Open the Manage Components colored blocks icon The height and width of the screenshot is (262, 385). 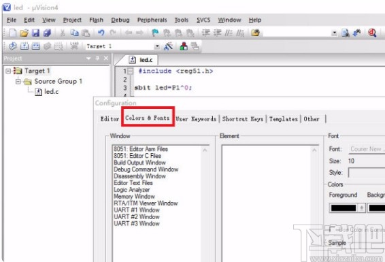pos(184,46)
